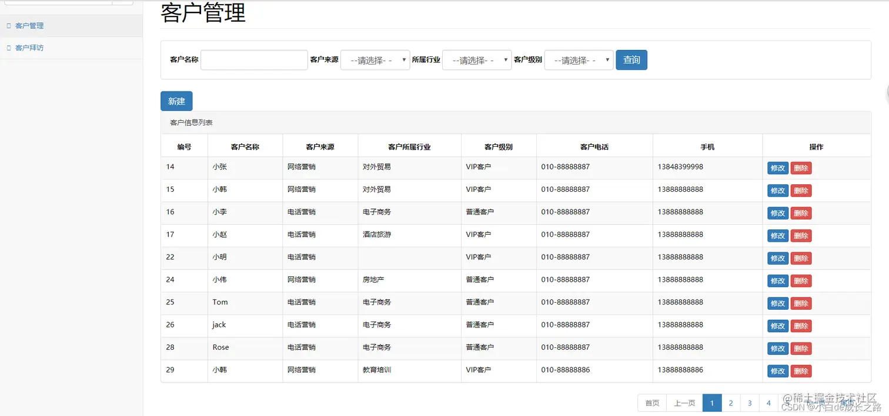Click the customer name Rose

220,347
